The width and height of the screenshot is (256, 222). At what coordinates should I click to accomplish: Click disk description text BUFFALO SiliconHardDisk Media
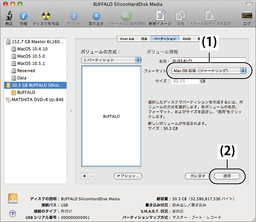tap(90, 199)
